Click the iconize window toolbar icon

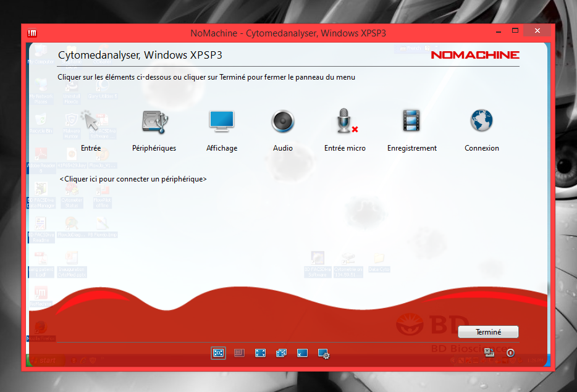(302, 353)
